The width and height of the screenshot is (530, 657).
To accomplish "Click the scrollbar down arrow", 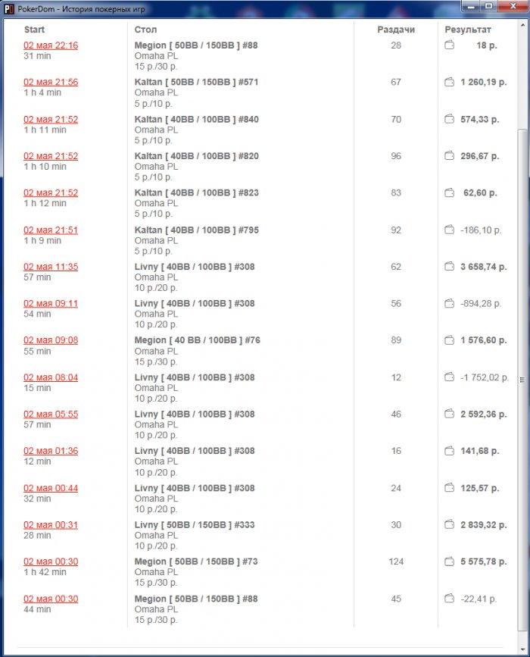I will pyautogui.click(x=522, y=641).
